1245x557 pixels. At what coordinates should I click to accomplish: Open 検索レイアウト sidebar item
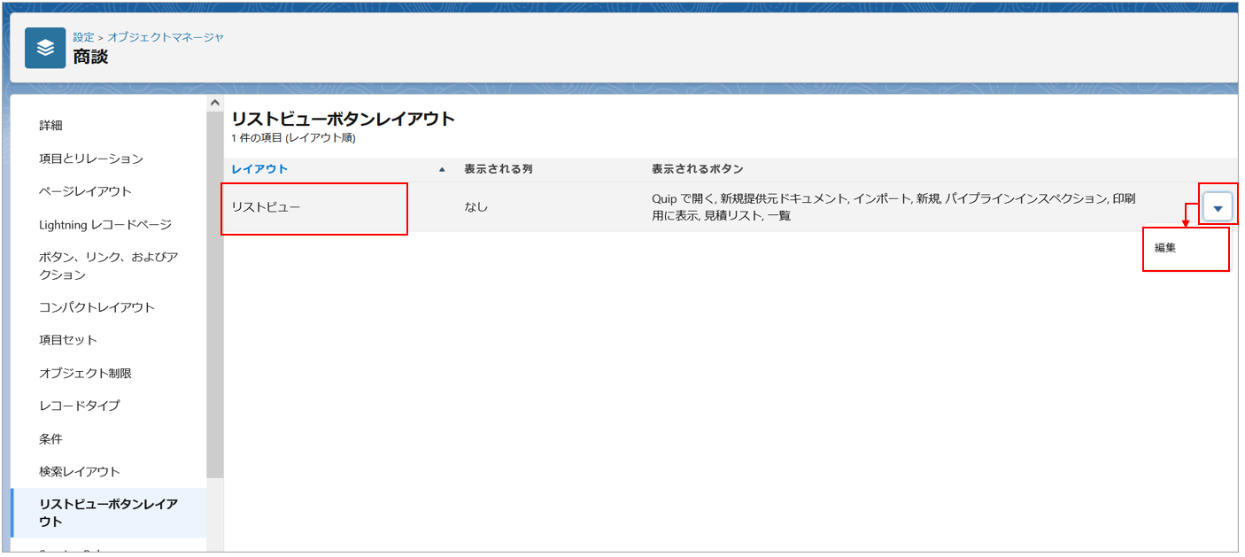80,471
